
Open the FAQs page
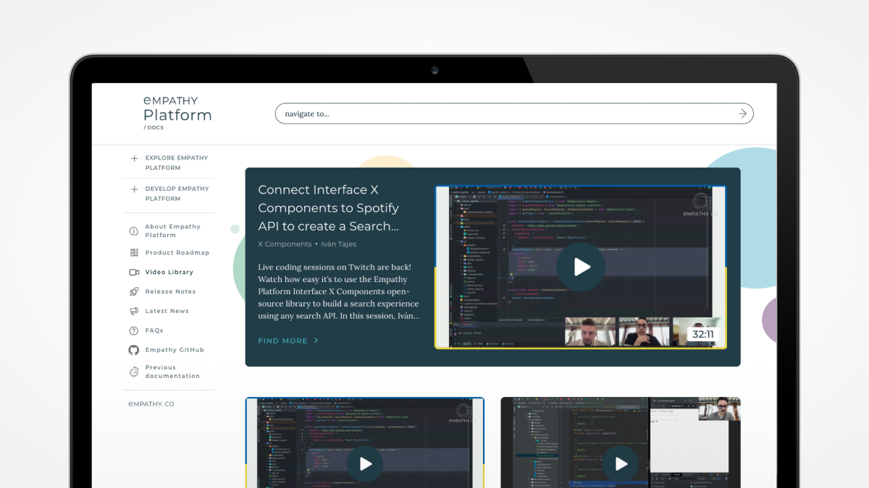pos(154,330)
